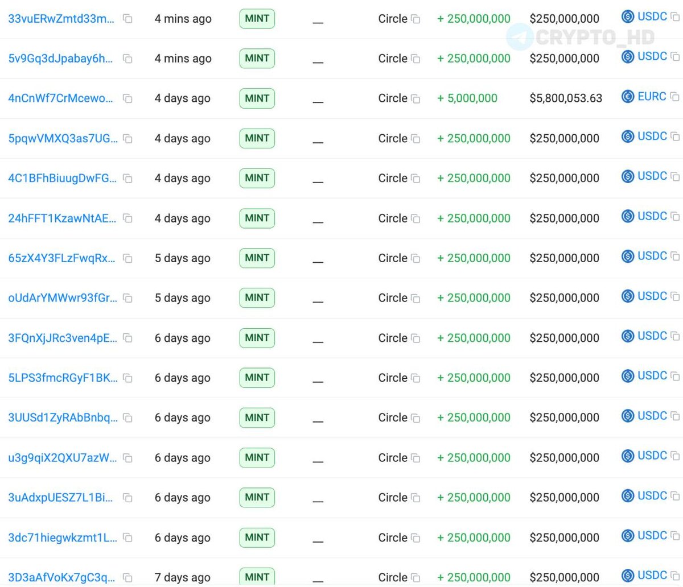Open Circle entity in 3FQnXjJRc3ven4pE row
Screen dimensions: 683x587
pyautogui.click(x=393, y=338)
